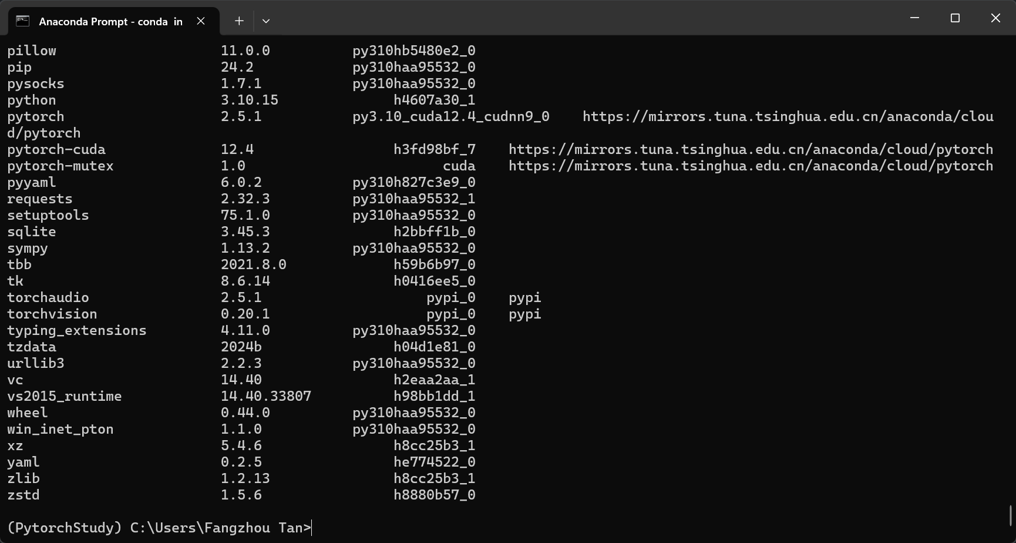Click the python version 3.10.15
The image size is (1016, 543).
tap(250, 100)
